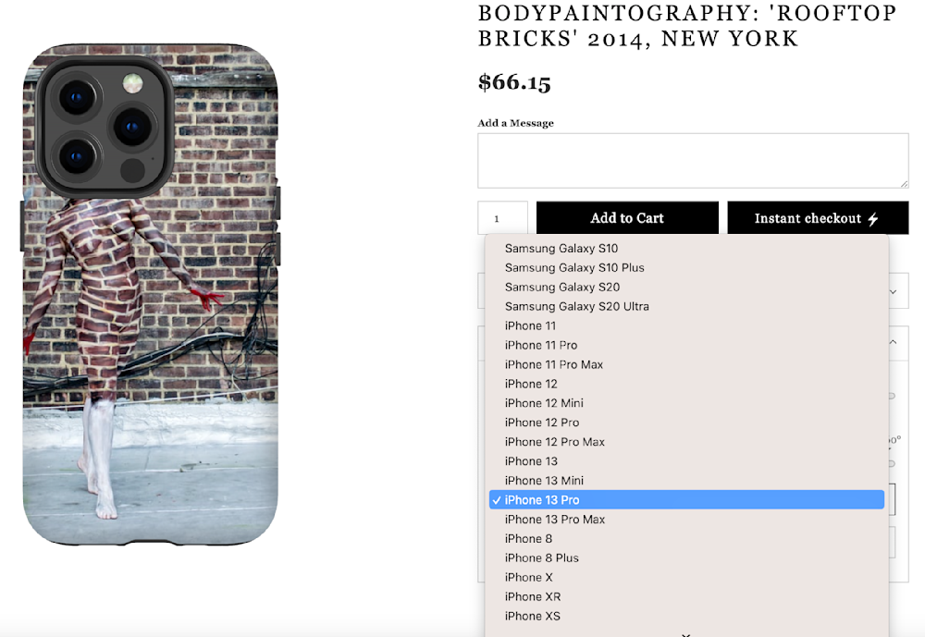Select iPhone 13 Mini model
Screen dimensions: 925x637
coord(544,481)
